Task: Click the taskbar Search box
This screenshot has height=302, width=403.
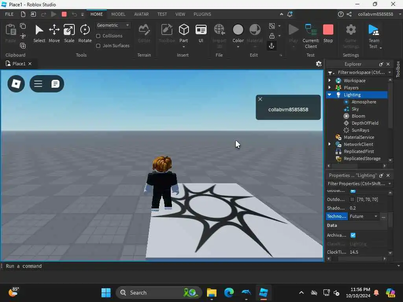Action: click(x=159, y=293)
